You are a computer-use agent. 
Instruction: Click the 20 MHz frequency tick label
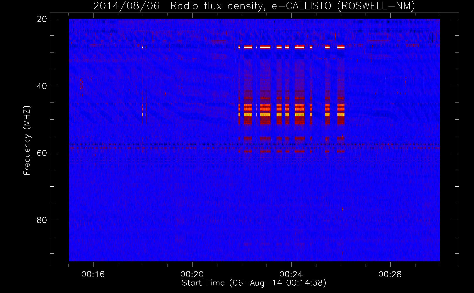pyautogui.click(x=42, y=19)
